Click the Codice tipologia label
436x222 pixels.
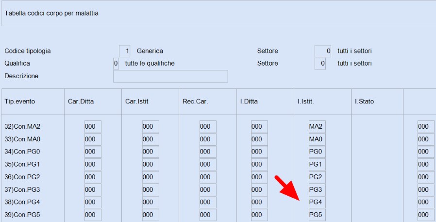pos(28,51)
